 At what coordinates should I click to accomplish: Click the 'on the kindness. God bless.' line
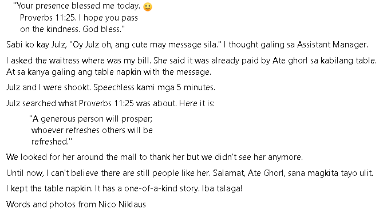(72, 29)
